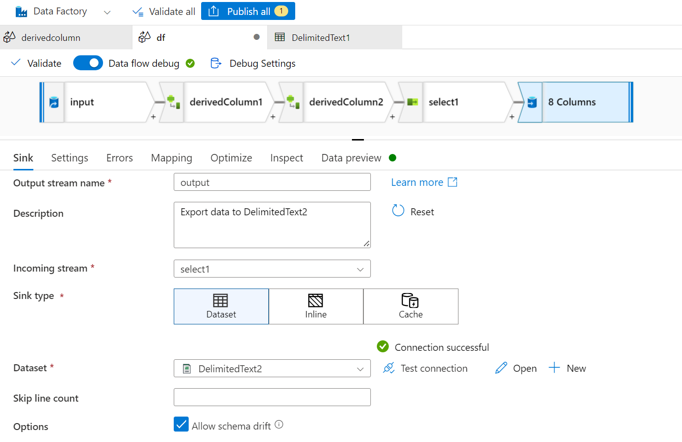Image resolution: width=682 pixels, height=442 pixels.
Task: Select Inline sink type
Action: pyautogui.click(x=316, y=306)
